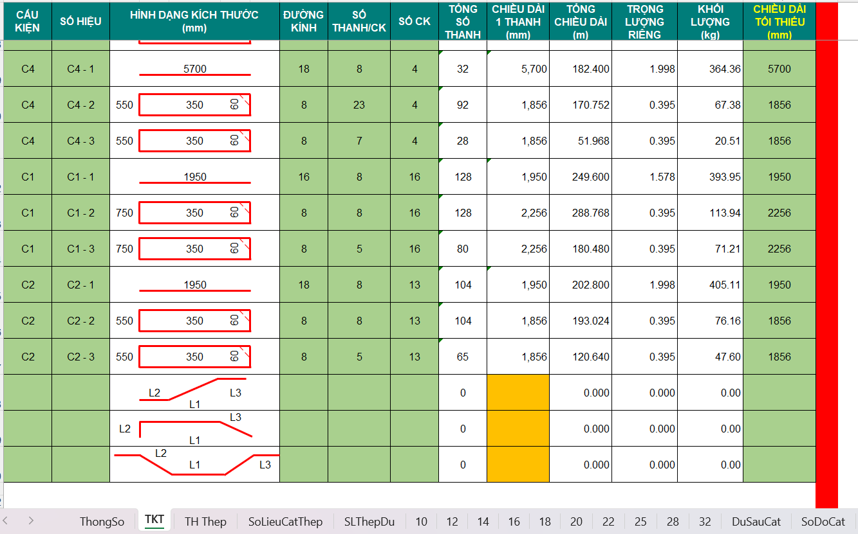
Task: Select unit weight 1.578 cell
Action: [645, 177]
